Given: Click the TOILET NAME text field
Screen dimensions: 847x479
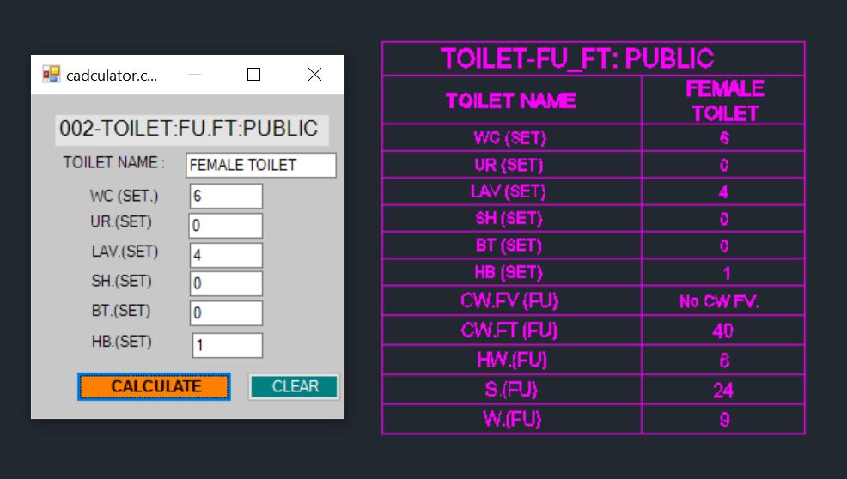Looking at the screenshot, I should pyautogui.click(x=260, y=166).
